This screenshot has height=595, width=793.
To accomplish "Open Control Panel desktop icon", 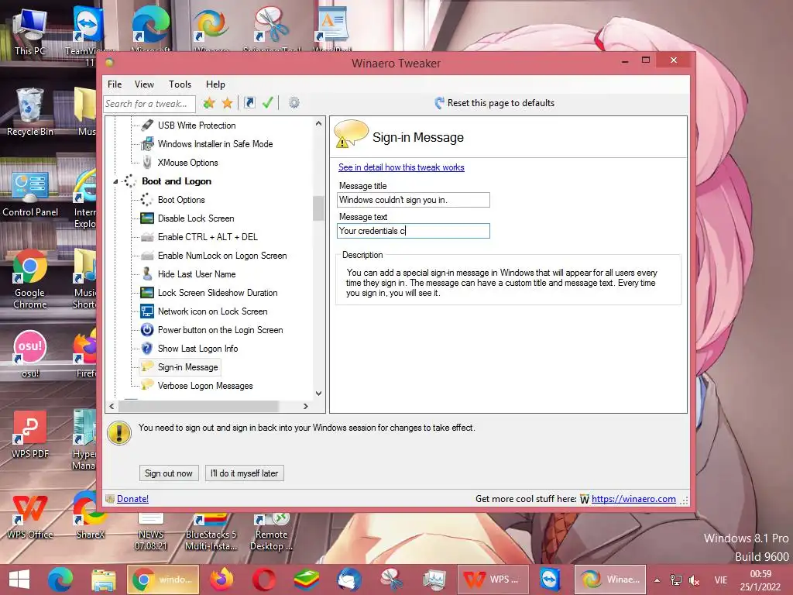I will click(30, 193).
